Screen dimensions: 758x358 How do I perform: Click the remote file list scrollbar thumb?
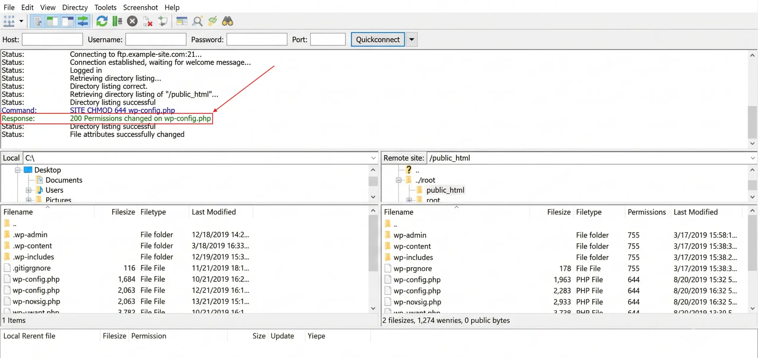(752, 243)
